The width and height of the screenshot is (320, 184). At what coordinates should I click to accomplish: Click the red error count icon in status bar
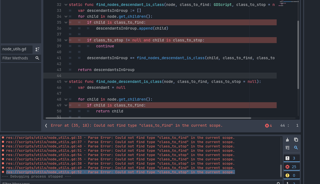267,125
